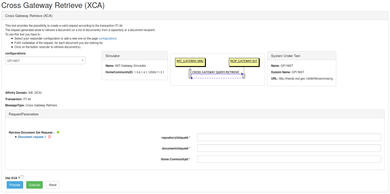Click the RequestParameters panel header
The width and height of the screenshot is (390, 194).
tap(195, 114)
